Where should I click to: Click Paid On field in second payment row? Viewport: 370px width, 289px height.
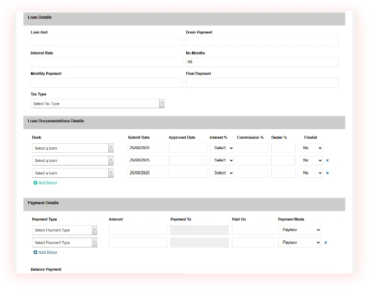pos(253,243)
